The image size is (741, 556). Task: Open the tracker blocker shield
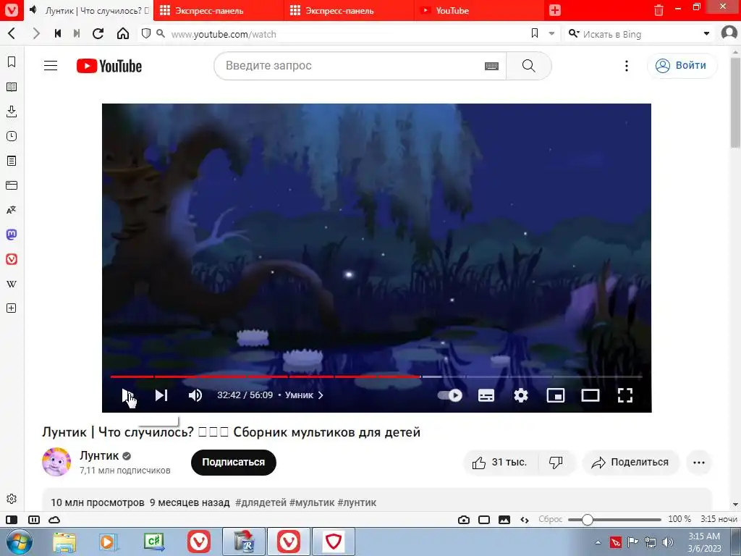point(146,33)
